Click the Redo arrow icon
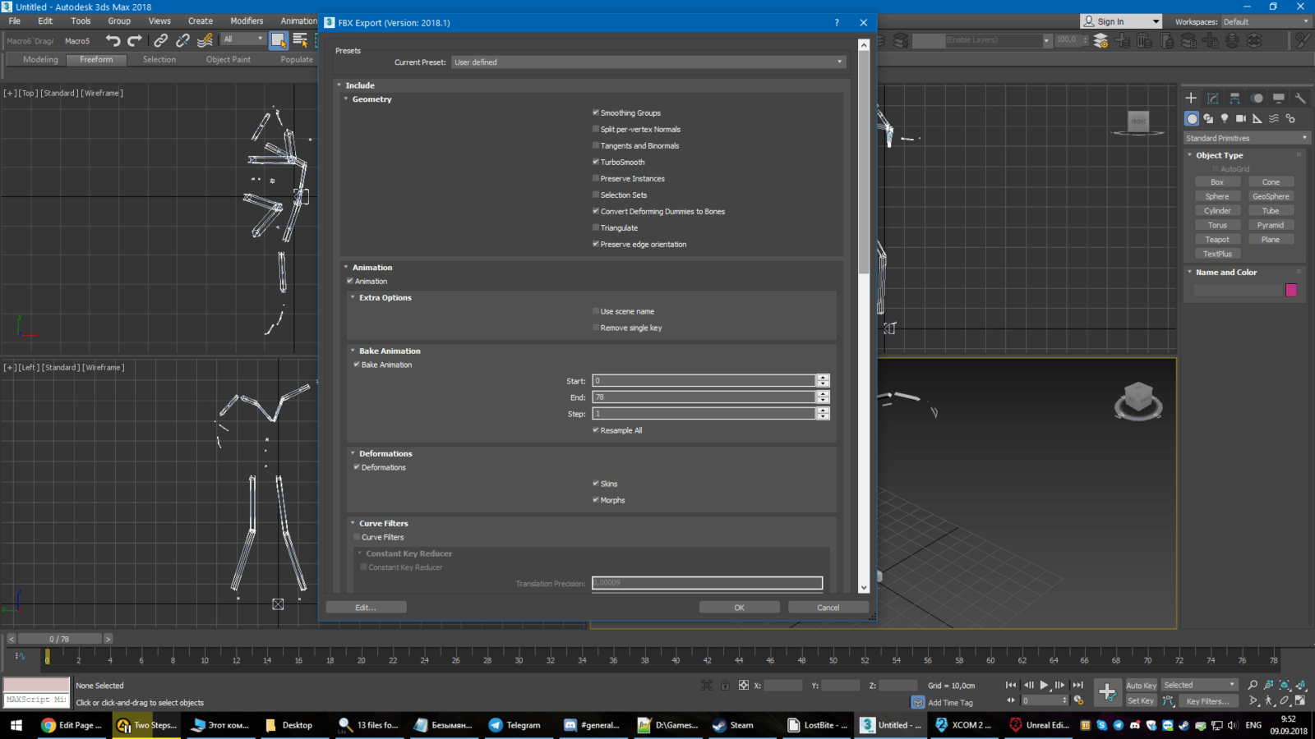1315x739 pixels. click(135, 40)
